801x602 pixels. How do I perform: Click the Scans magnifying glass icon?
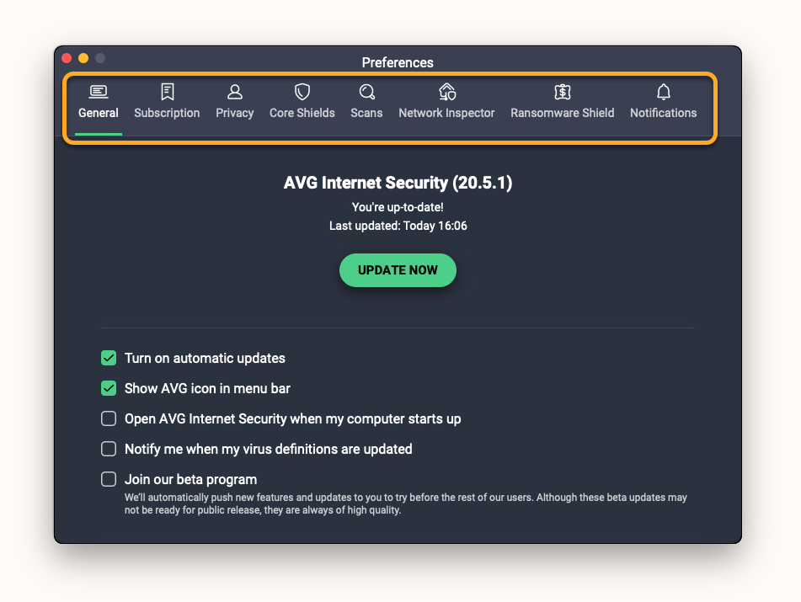click(366, 92)
